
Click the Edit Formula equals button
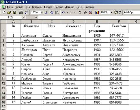click(36, 17)
